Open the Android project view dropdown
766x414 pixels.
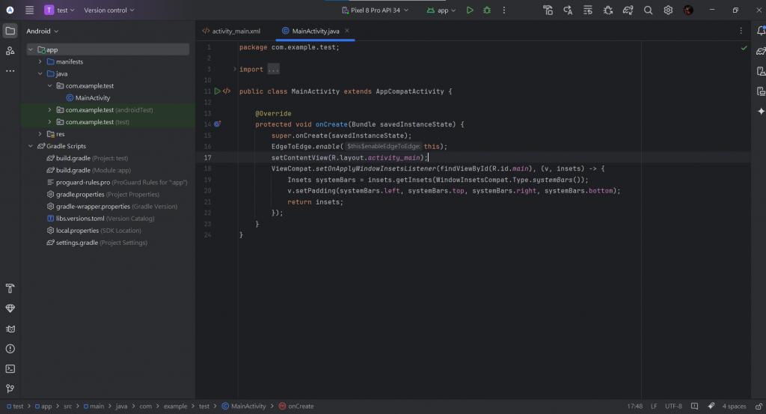point(42,31)
